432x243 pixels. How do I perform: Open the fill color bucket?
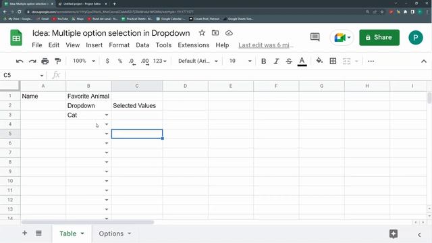pyautogui.click(x=319, y=61)
